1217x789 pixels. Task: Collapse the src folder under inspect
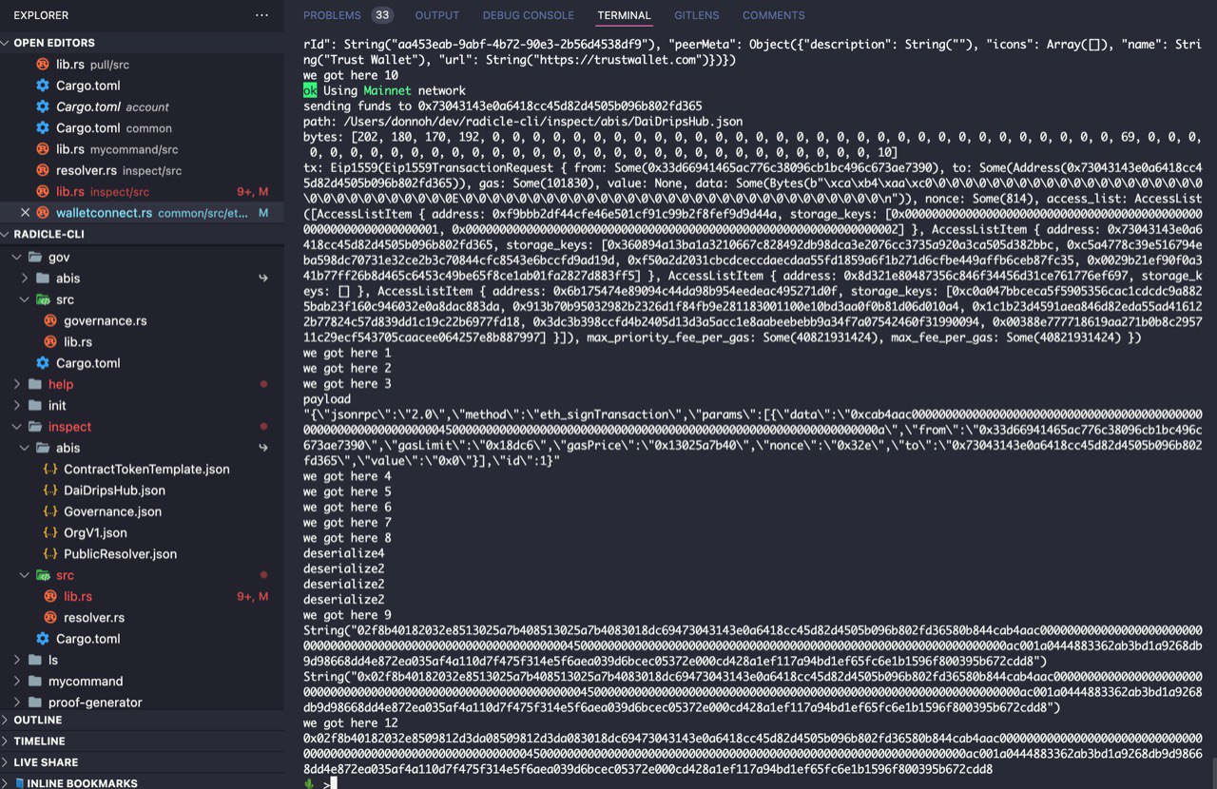click(x=25, y=575)
